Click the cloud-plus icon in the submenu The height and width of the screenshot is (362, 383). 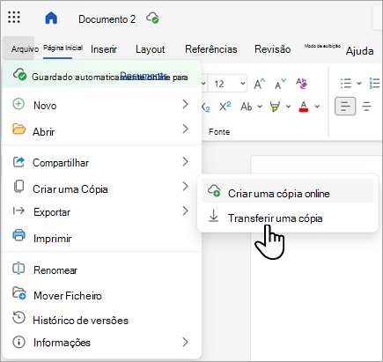point(214,190)
